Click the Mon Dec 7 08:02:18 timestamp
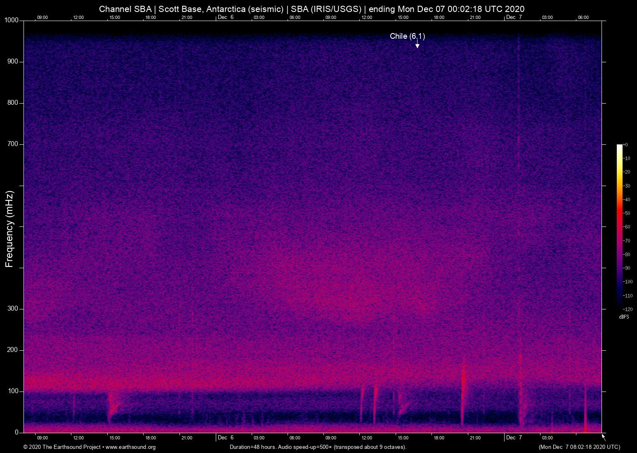The width and height of the screenshot is (637, 453). [x=579, y=447]
